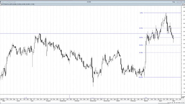Viewport: 185px width, 104px height.
Task: Click the February label on the date axis
Action: (134, 101)
